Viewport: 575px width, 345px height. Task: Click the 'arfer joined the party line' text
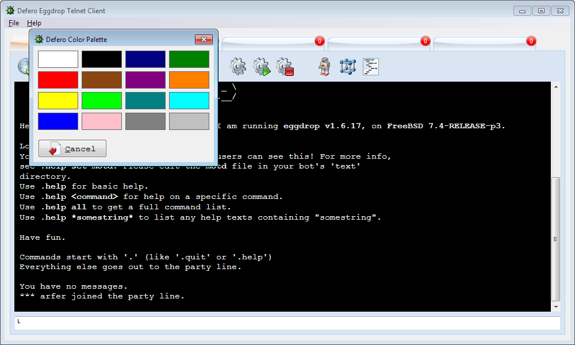[112, 296]
